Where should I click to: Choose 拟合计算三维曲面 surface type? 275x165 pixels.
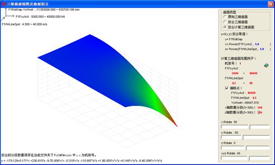[x=239, y=27]
